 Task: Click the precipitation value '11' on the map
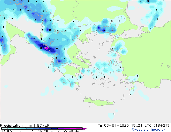[x=50, y=30]
